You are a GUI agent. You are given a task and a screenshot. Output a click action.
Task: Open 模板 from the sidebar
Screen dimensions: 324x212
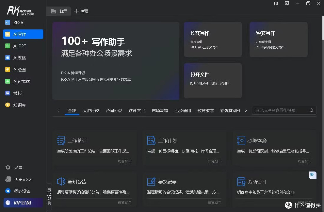coord(23,93)
